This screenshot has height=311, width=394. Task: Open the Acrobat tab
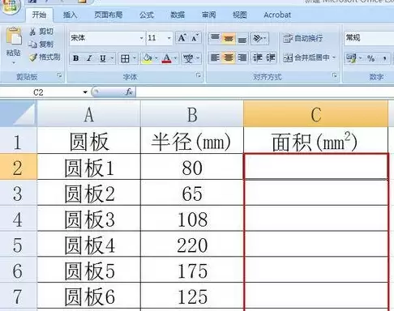click(277, 15)
